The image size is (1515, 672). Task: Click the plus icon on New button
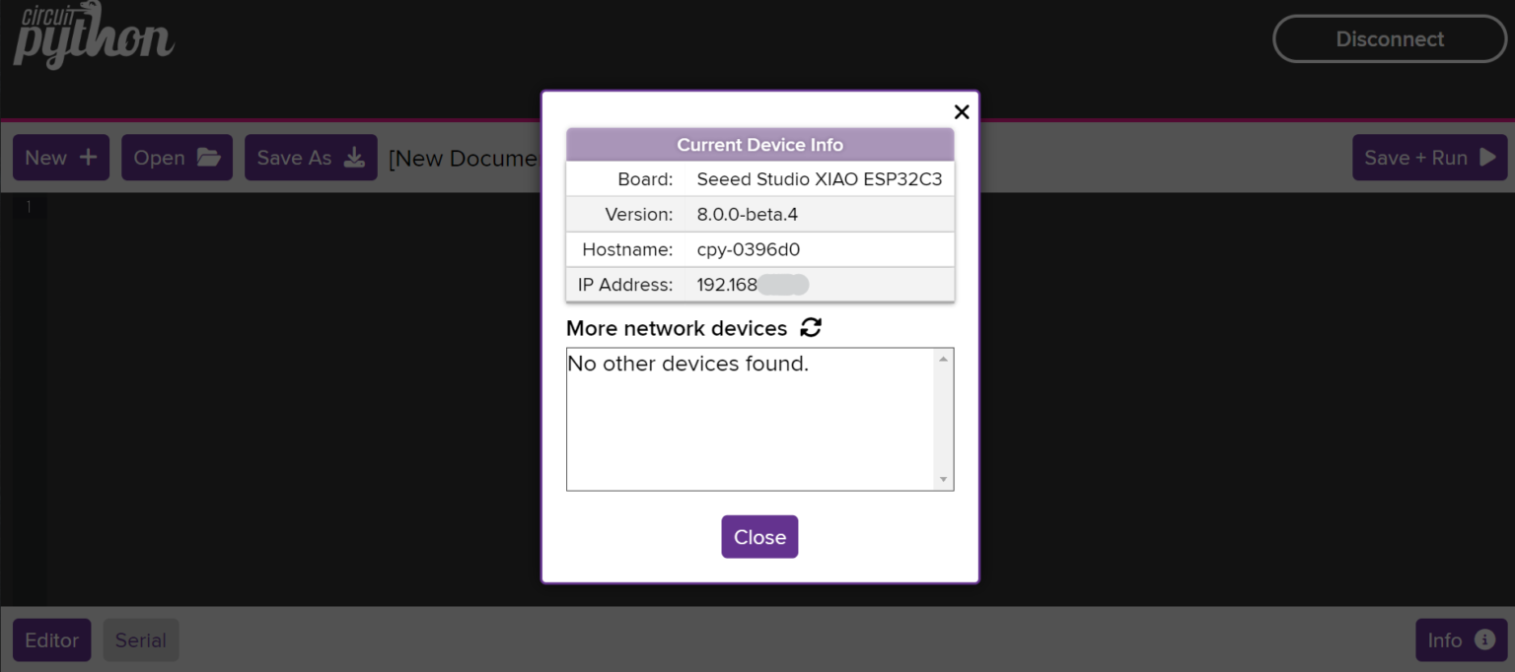[88, 158]
